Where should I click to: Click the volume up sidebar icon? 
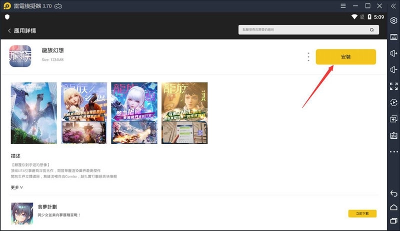(393, 53)
